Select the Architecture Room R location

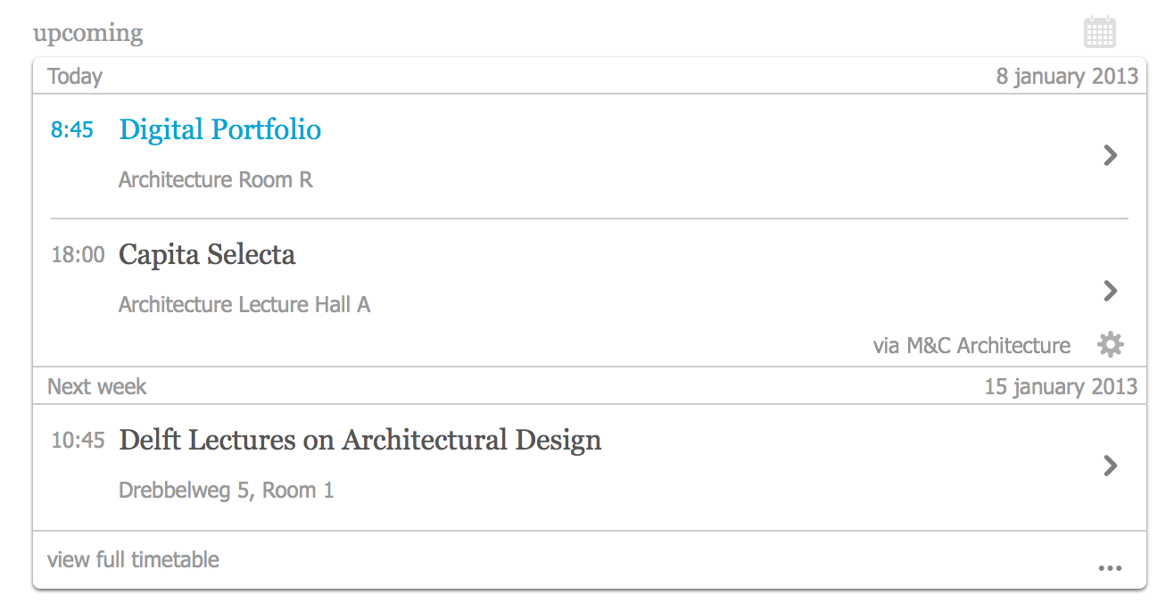pos(215,180)
